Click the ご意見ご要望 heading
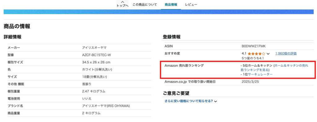 click(x=176, y=93)
